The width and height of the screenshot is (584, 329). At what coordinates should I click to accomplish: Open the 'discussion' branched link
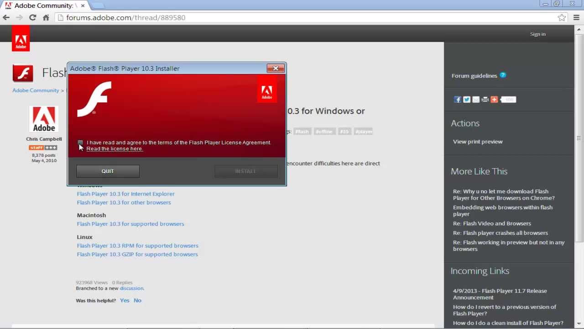pyautogui.click(x=131, y=288)
